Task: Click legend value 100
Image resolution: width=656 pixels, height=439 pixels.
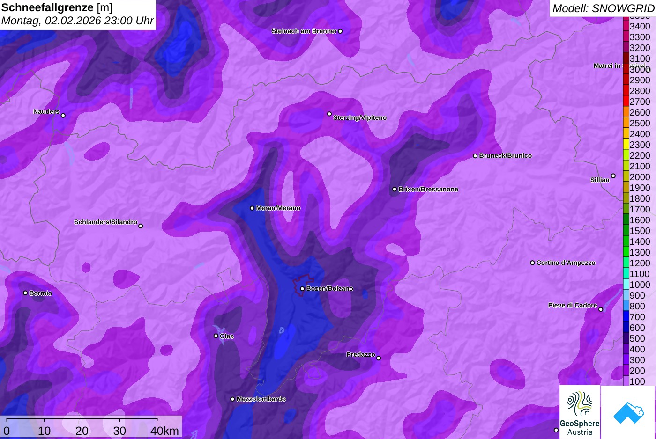Action: (x=637, y=381)
